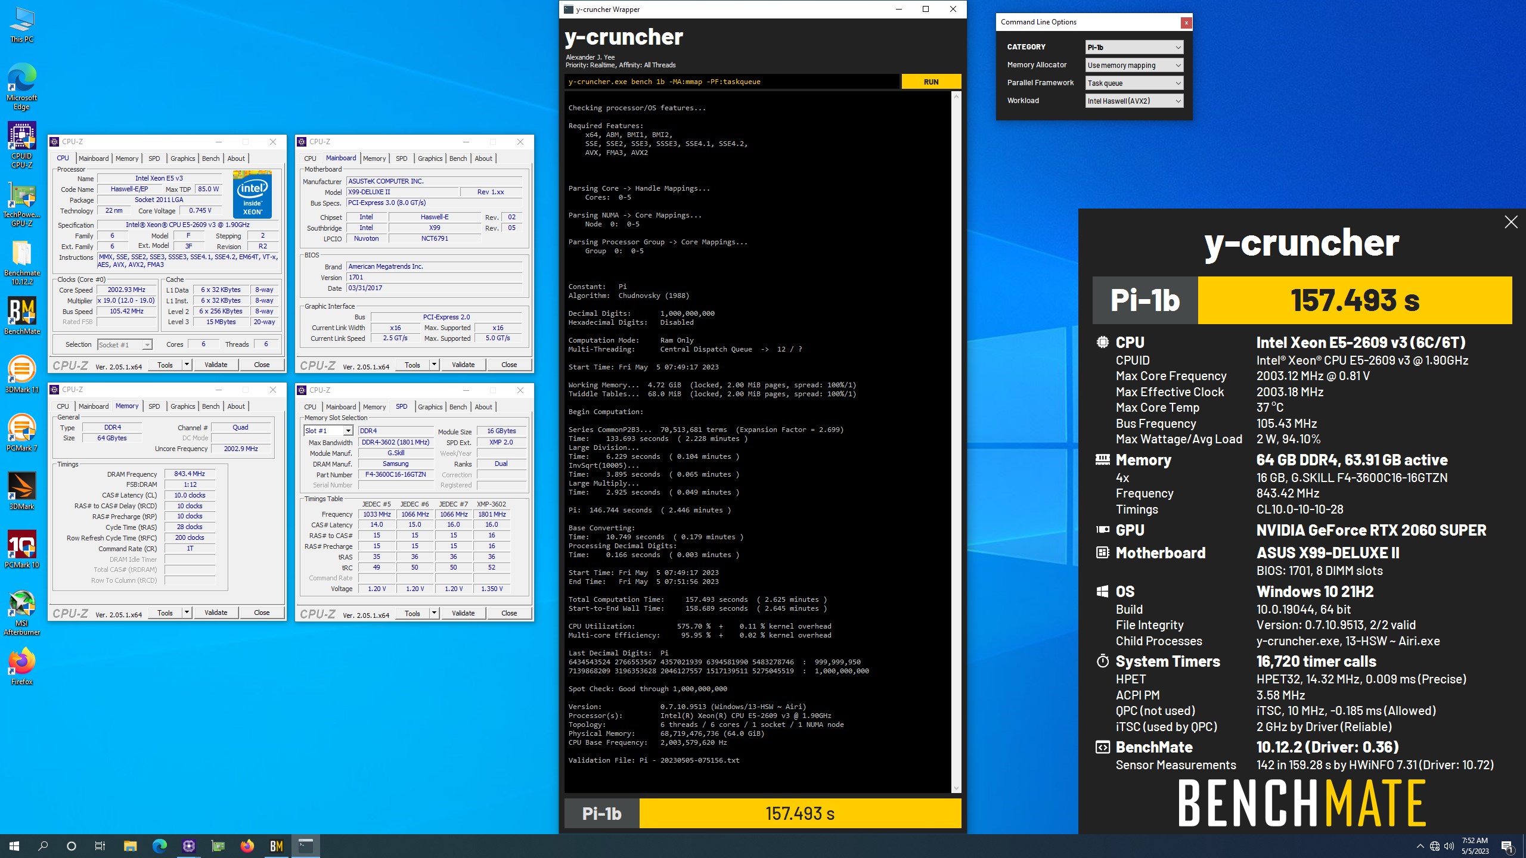1526x858 pixels.
Task: Open Socket #1 selection dropdown
Action: pos(125,344)
